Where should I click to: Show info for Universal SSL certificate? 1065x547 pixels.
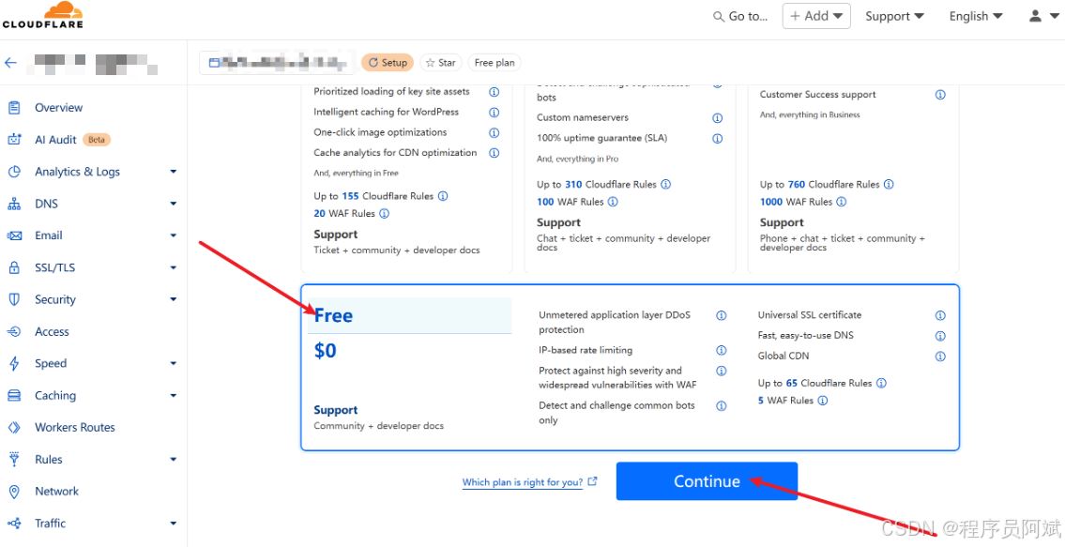click(x=940, y=315)
